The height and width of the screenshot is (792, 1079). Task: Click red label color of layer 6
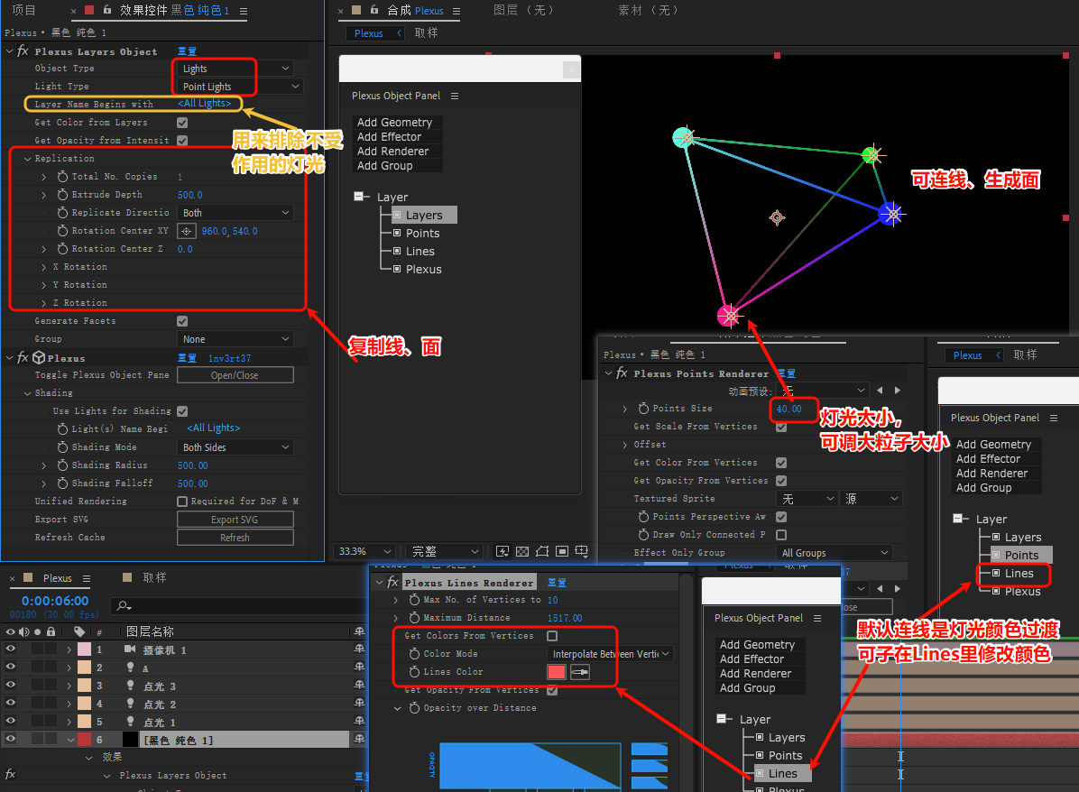click(85, 740)
